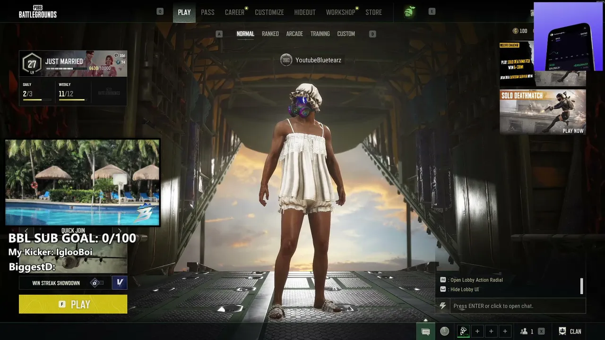Select the Ranked match mode
The image size is (605, 340).
270,34
